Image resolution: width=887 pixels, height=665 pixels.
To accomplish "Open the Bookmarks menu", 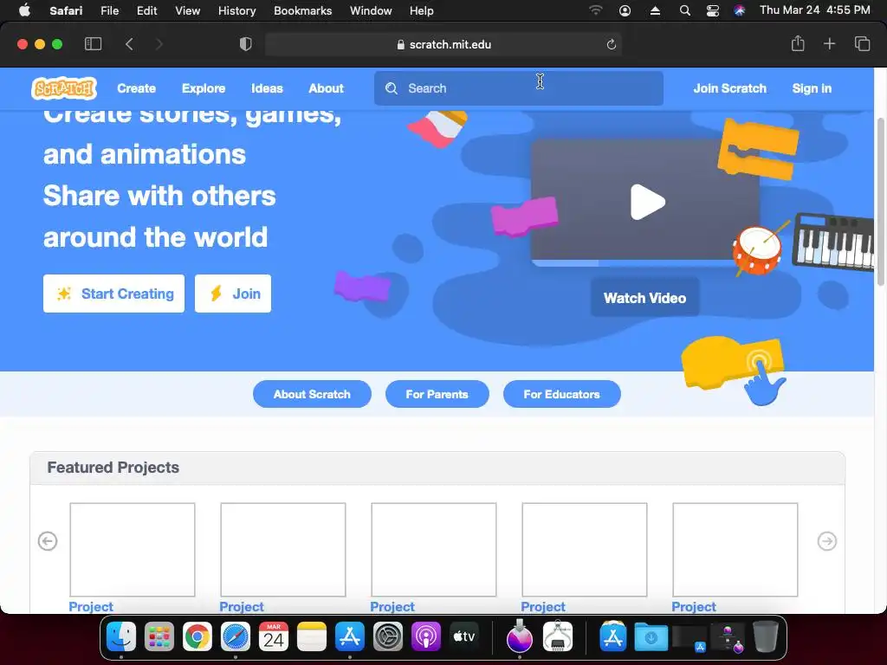I will pos(302,10).
